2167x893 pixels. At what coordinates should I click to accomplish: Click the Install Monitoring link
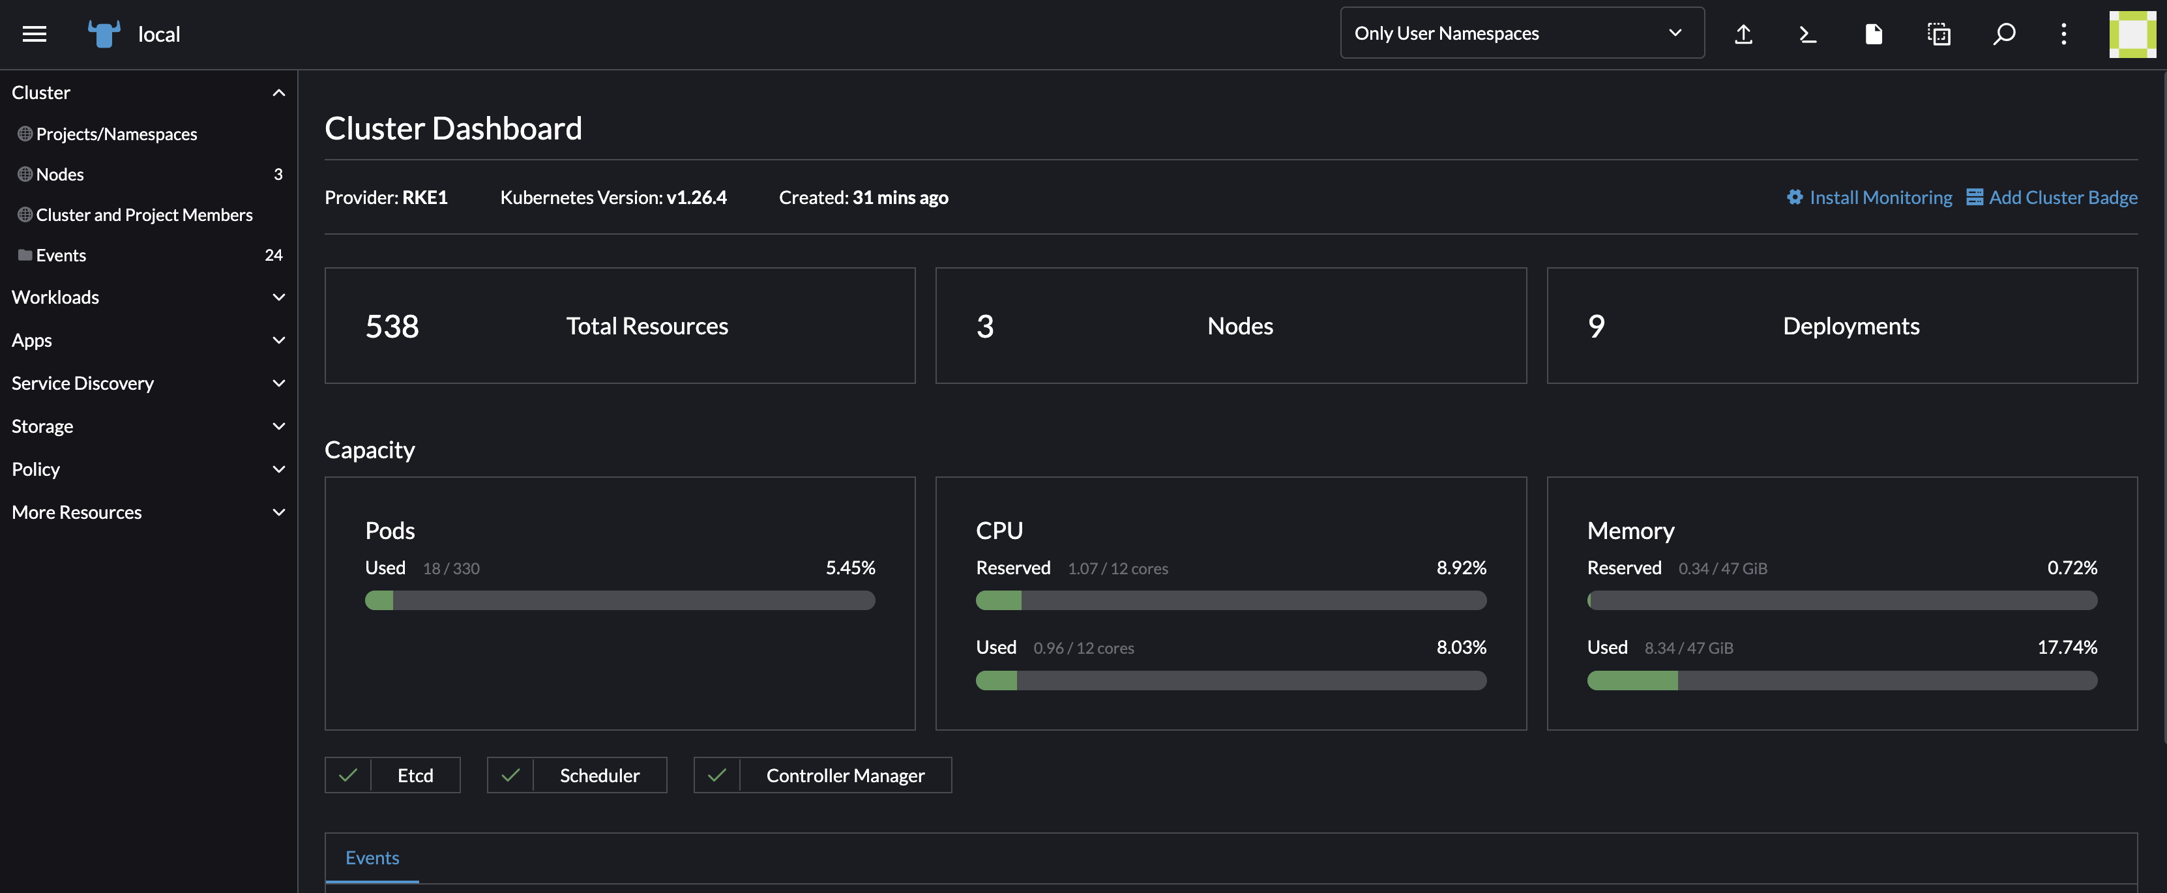point(1881,197)
